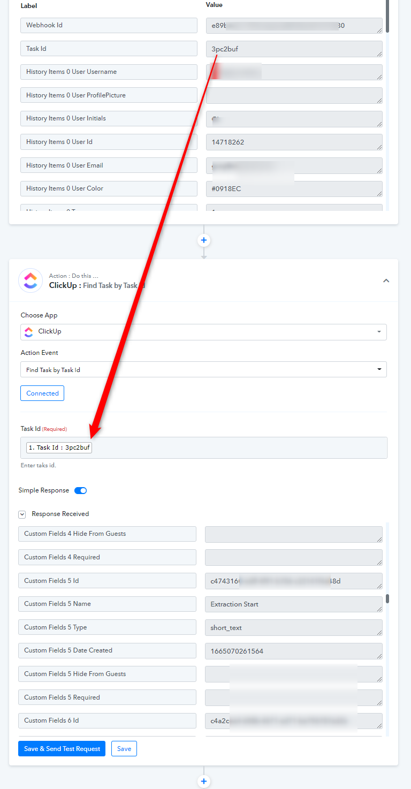
Task: Open the Action Event dropdown
Action: click(x=203, y=369)
